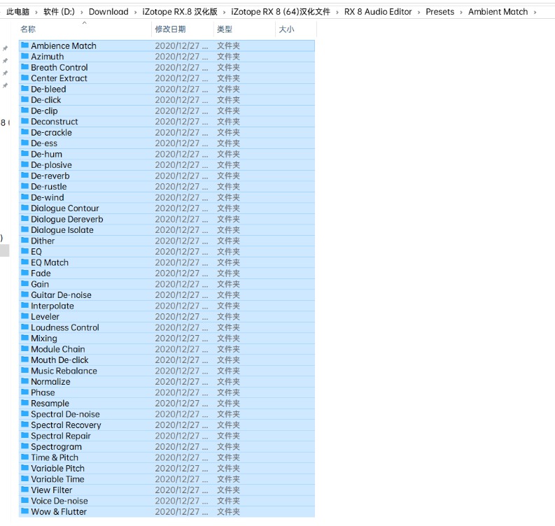
Task: Click the Voice De-noise folder icon
Action: [x=24, y=501]
